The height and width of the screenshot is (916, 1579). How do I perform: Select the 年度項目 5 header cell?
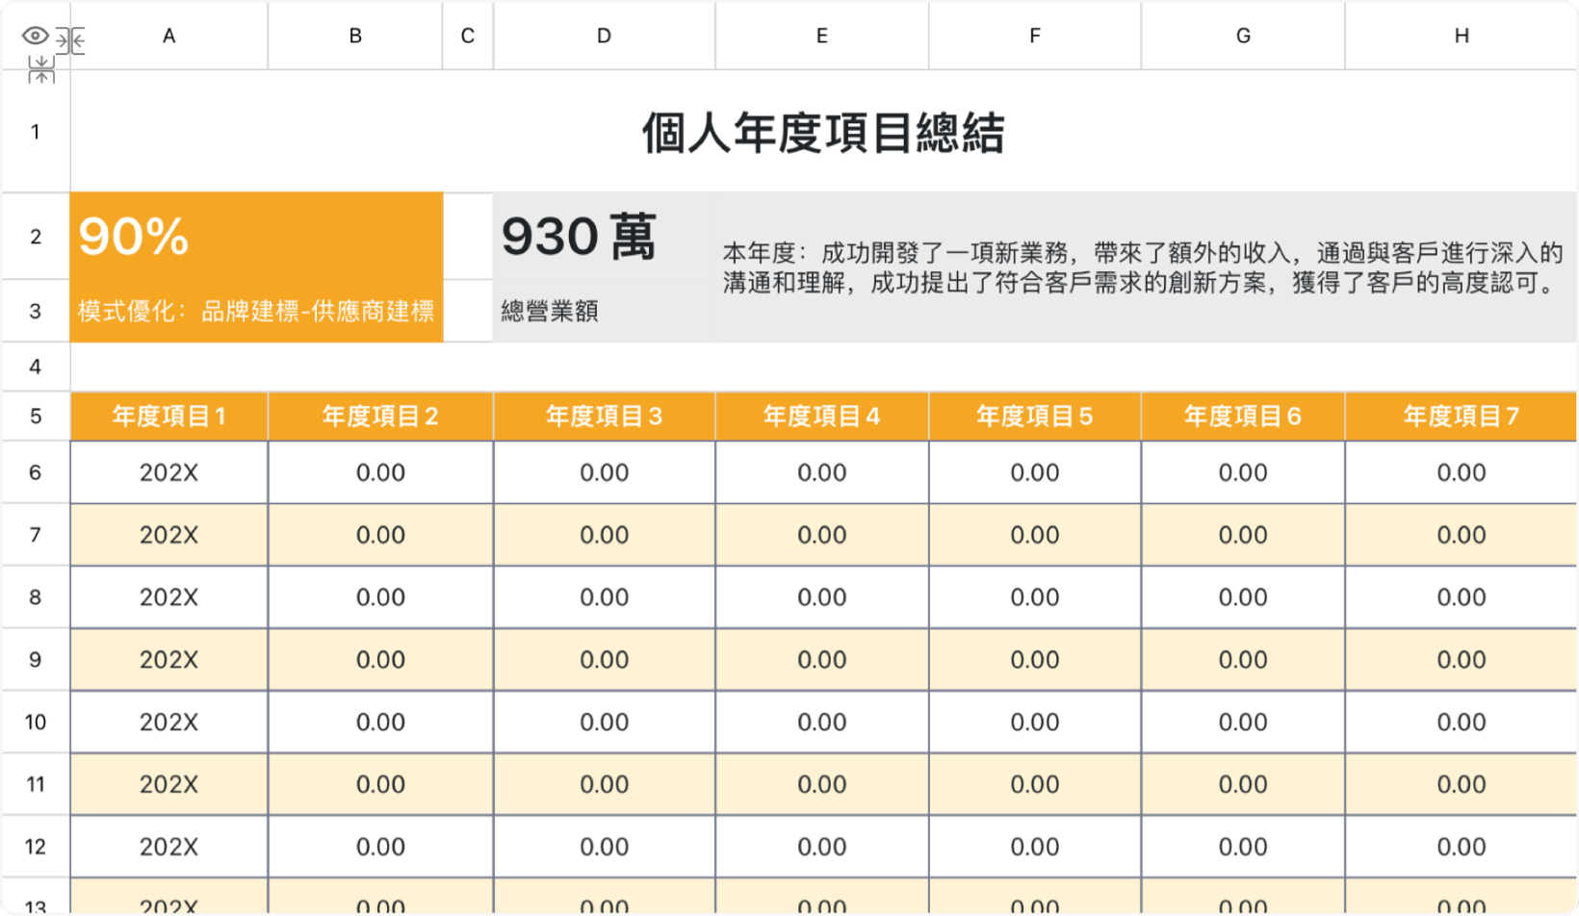click(1035, 417)
